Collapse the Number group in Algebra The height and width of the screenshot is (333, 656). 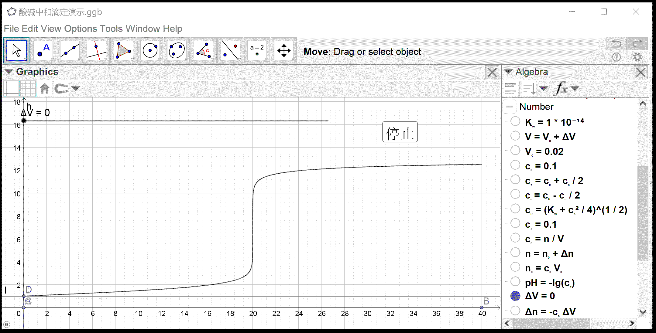tap(510, 107)
